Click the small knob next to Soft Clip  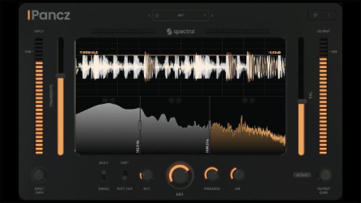click(x=146, y=175)
